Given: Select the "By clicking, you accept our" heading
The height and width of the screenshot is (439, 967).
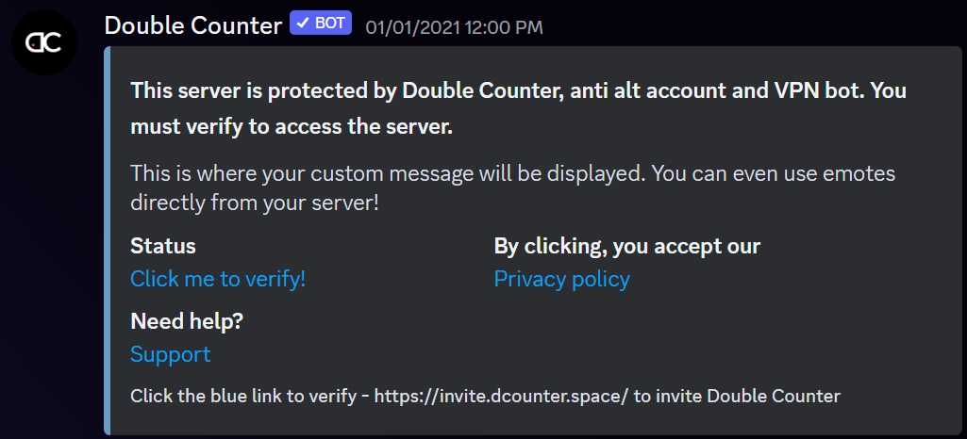Looking at the screenshot, I should [x=626, y=247].
